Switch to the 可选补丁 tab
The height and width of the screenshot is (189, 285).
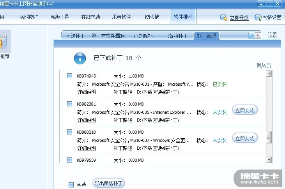(x=75, y=36)
